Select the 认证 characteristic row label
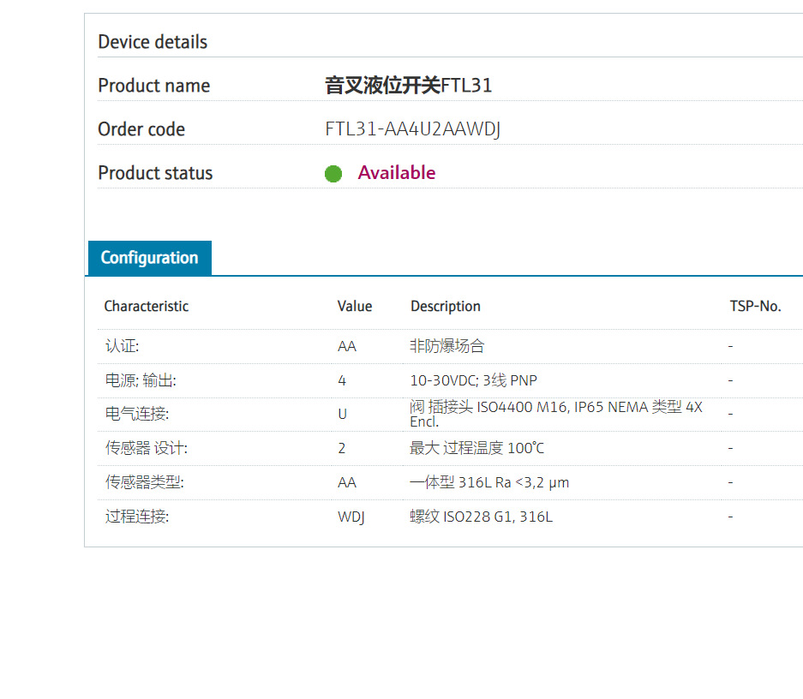The height and width of the screenshot is (699, 803). tap(122, 346)
